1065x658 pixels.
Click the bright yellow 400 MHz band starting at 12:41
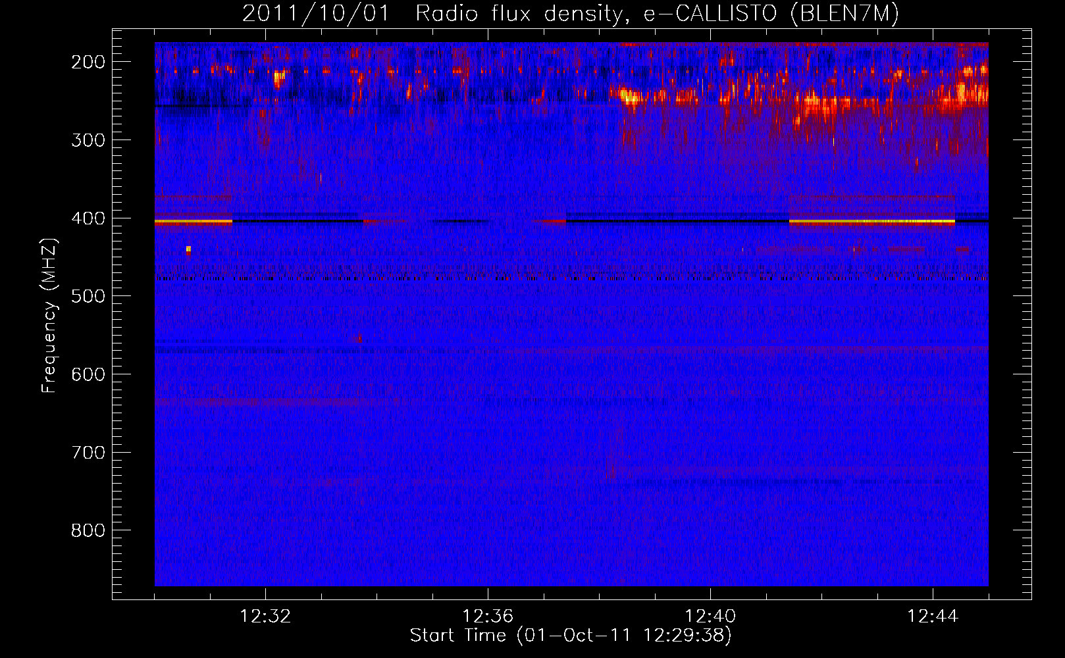click(x=872, y=222)
